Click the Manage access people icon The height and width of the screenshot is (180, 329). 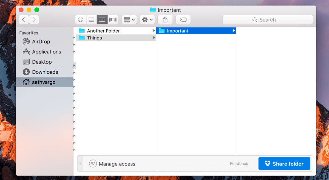(x=93, y=164)
